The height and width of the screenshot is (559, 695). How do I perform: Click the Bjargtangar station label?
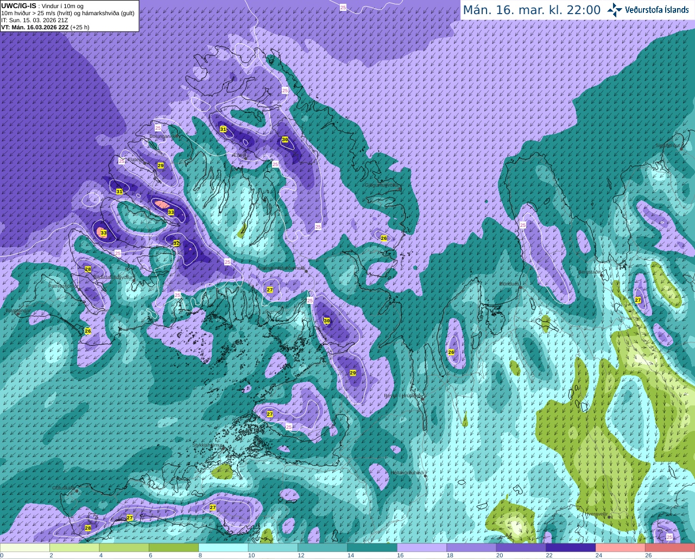18,311
